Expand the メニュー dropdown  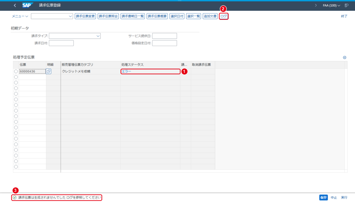coord(20,16)
